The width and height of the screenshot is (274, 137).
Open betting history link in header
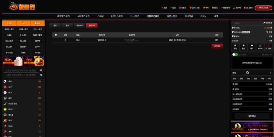(x=225, y=8)
